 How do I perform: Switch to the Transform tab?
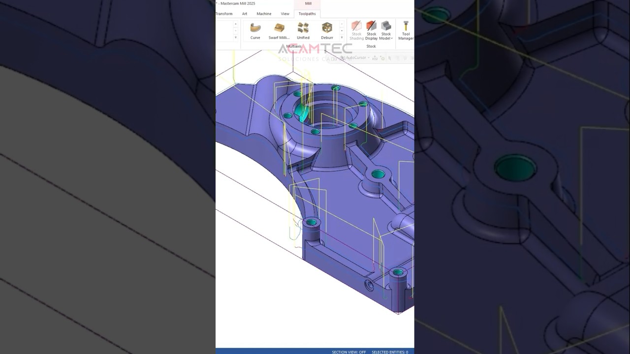(224, 14)
